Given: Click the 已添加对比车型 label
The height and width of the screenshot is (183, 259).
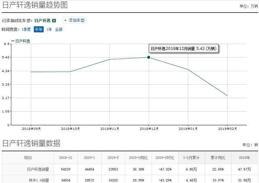Looking at the screenshot, I should point(17,21).
